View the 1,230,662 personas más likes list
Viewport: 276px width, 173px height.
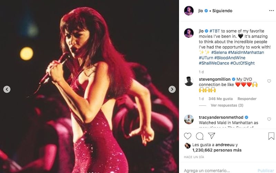[x=217, y=150]
